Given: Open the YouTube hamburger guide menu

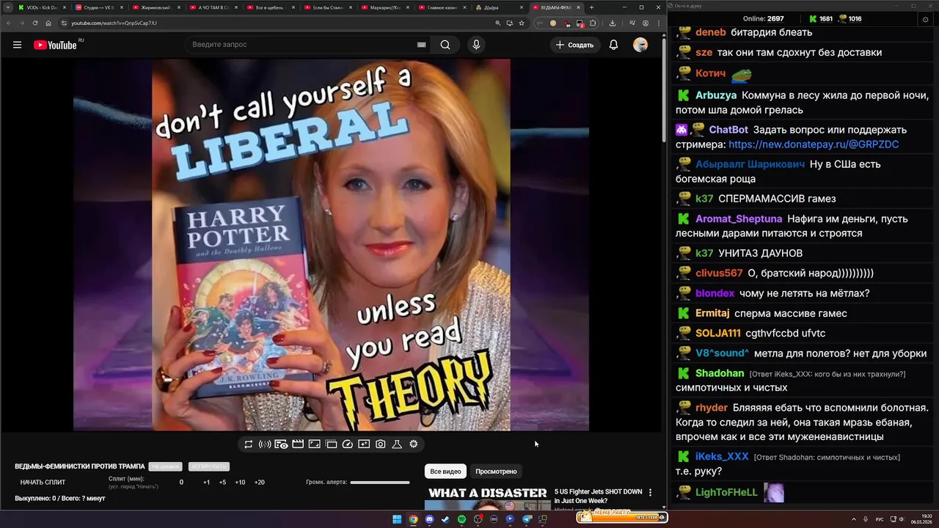Looking at the screenshot, I should pyautogui.click(x=17, y=45).
